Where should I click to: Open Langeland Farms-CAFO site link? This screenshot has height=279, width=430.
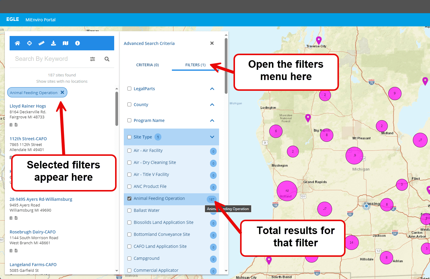point(33,265)
